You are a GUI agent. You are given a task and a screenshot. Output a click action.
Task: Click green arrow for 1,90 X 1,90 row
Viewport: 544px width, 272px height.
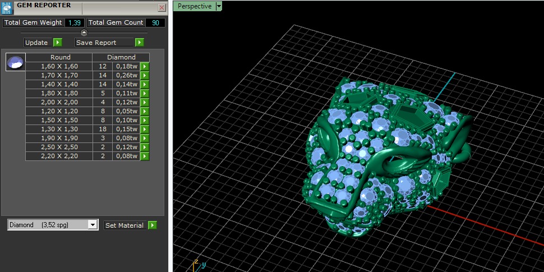click(x=145, y=138)
